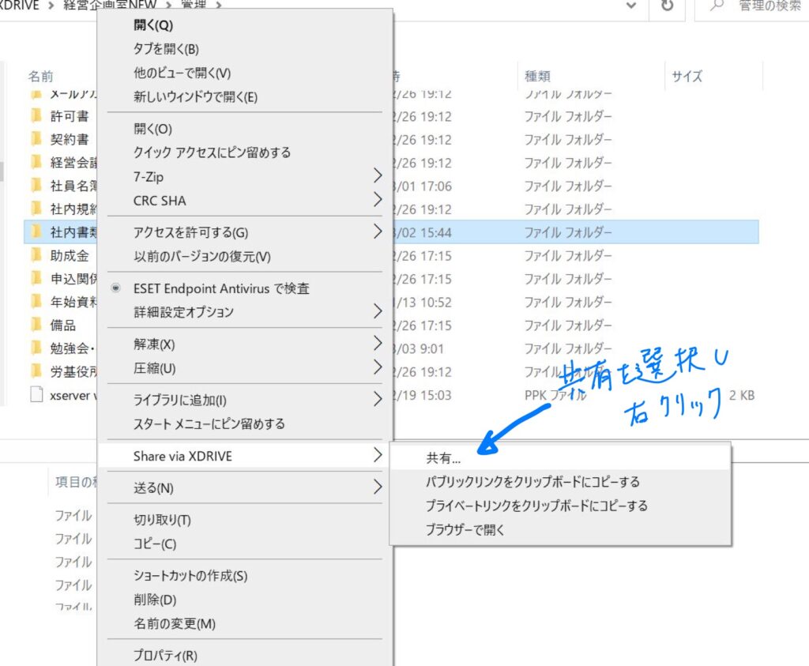This screenshot has height=666, width=809.
Task: Open the address bar history dropdown
Action: click(631, 6)
